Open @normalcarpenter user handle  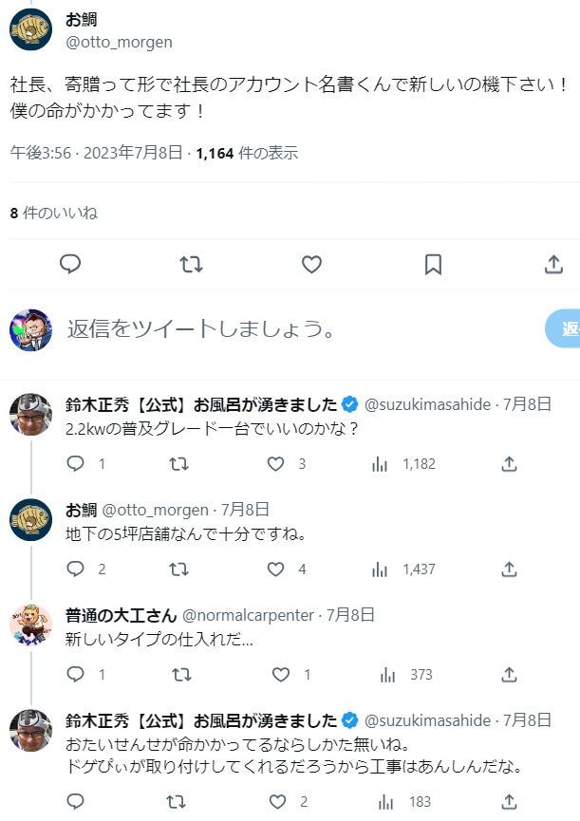tap(248, 615)
